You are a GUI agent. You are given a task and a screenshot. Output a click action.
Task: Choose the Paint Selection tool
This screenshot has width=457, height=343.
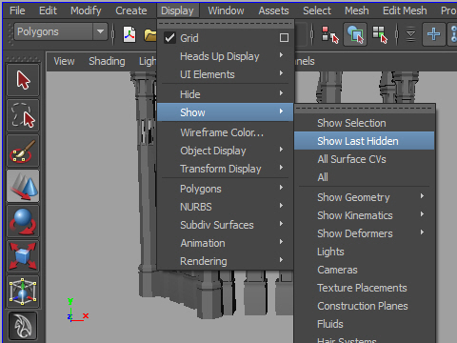tap(23, 151)
